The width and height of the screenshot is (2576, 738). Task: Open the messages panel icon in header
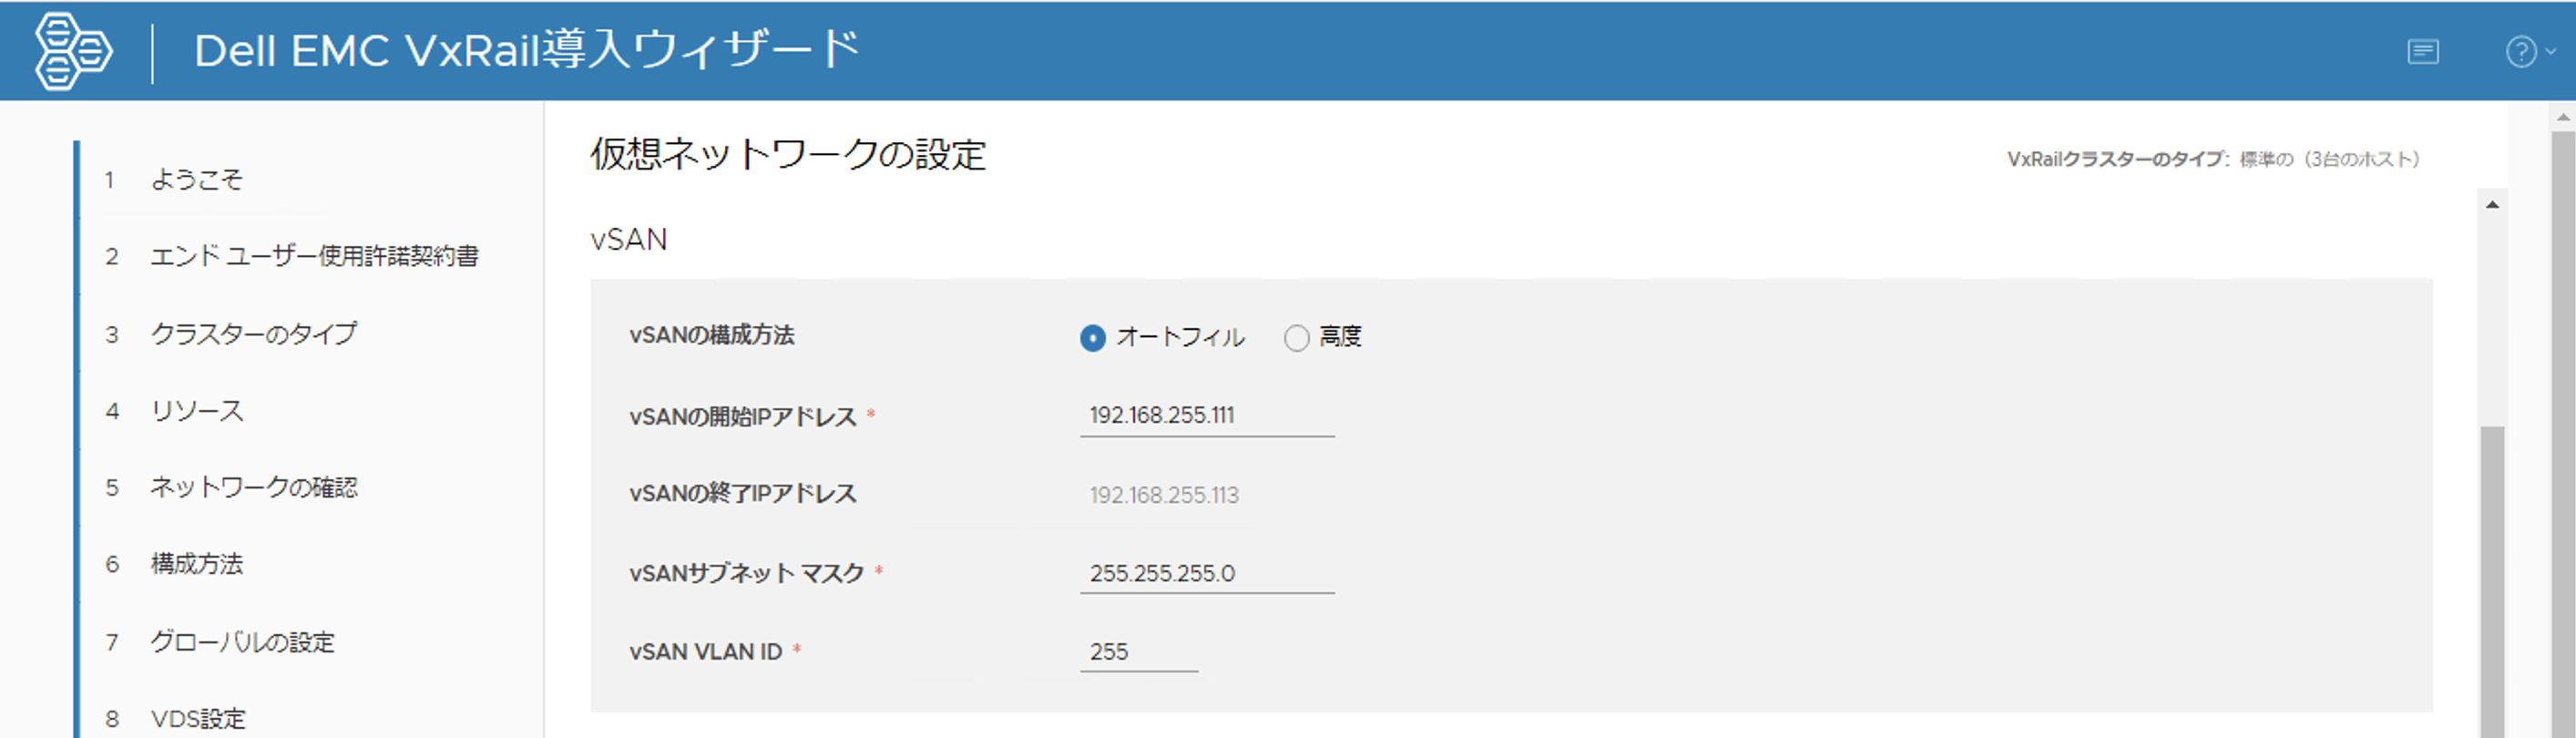[x=2422, y=51]
